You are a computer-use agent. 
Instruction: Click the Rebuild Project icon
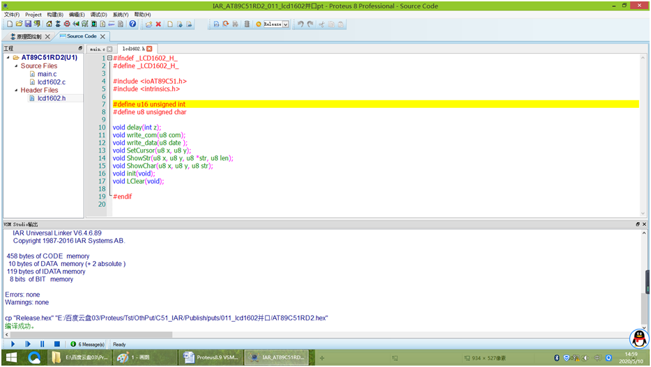(225, 24)
